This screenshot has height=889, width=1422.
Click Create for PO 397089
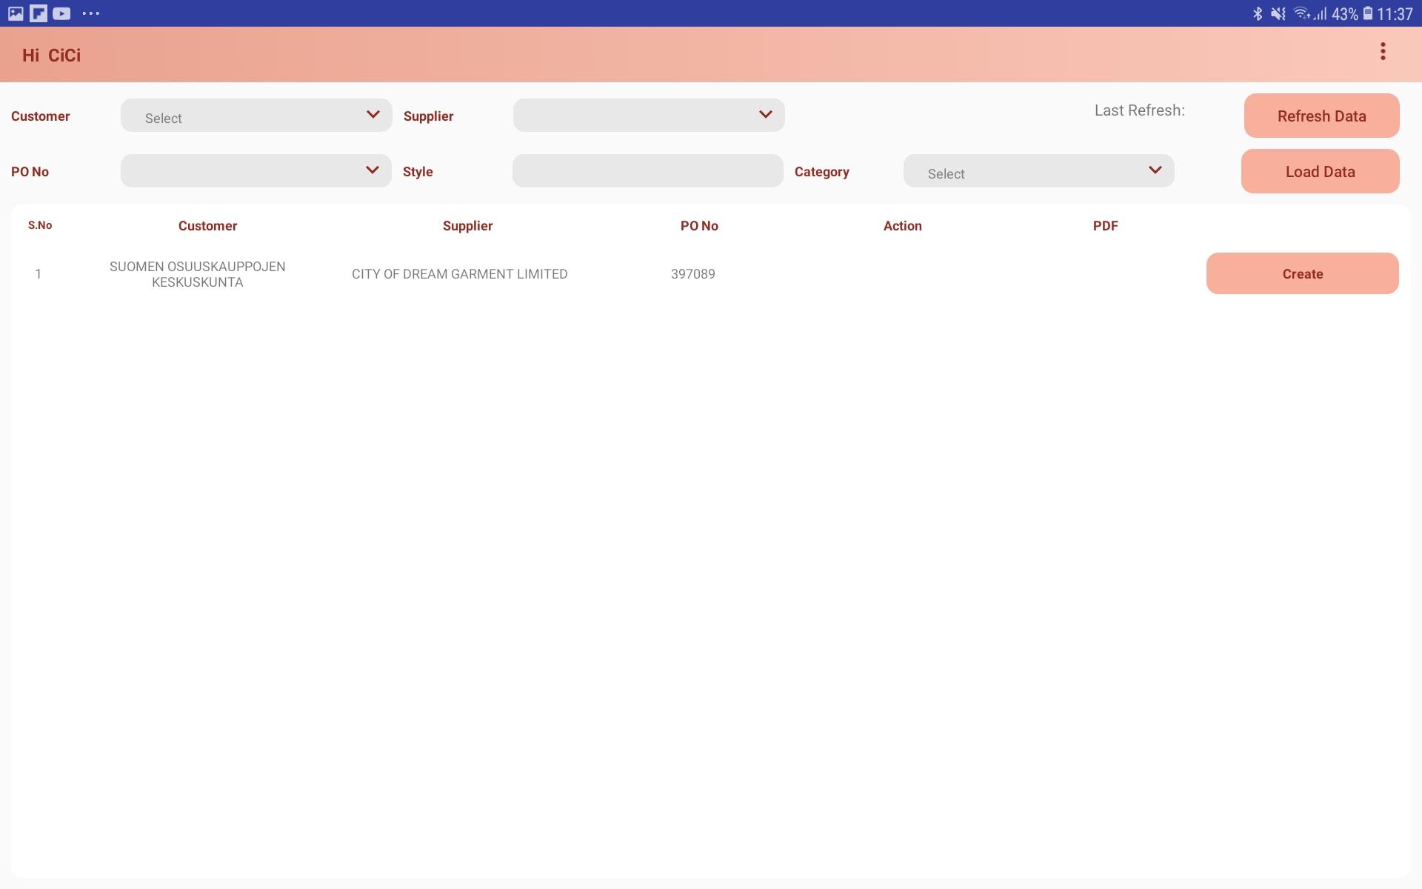(x=1303, y=273)
